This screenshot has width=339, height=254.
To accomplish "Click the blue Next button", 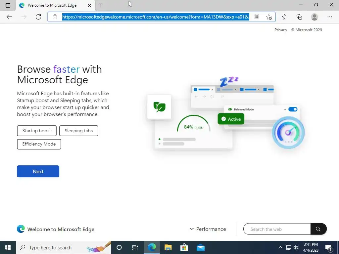I will (38, 171).
